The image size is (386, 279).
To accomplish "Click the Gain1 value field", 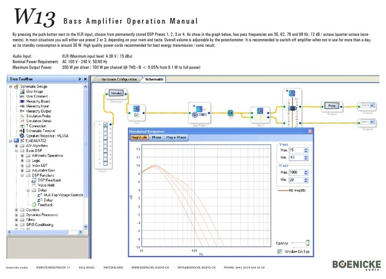I will [260, 118].
